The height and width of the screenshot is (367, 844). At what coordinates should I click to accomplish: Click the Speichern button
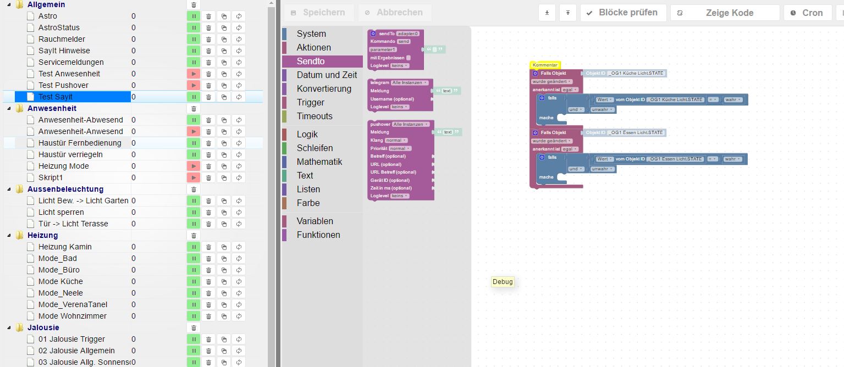[319, 13]
